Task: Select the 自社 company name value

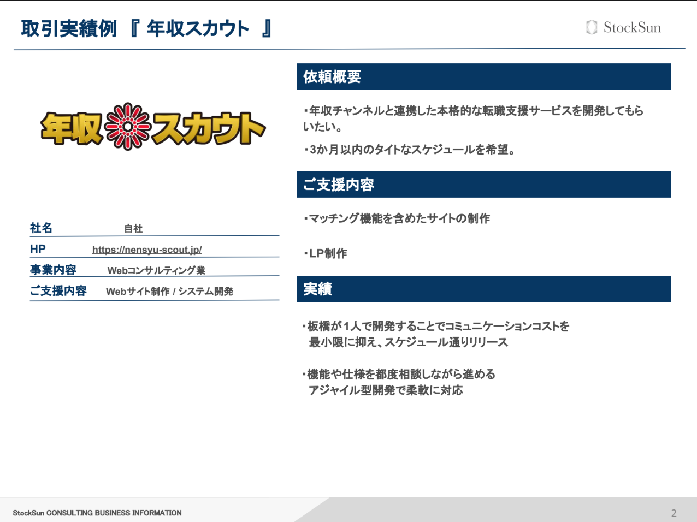Action: pyautogui.click(x=133, y=229)
